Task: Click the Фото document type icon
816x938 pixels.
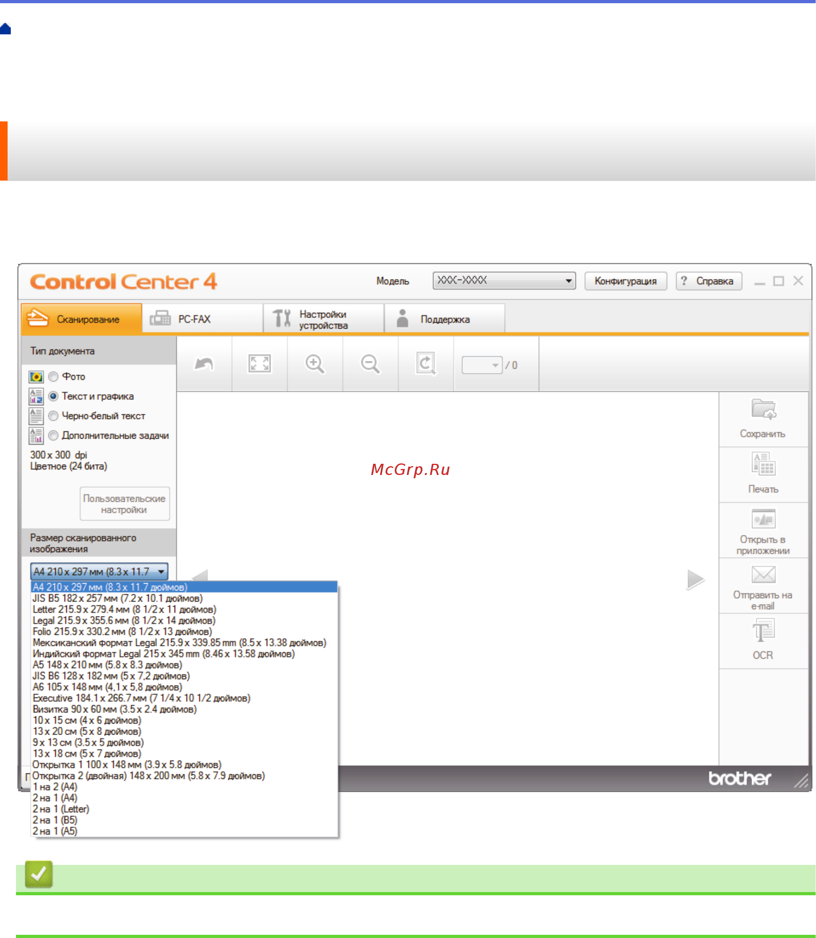Action: point(36,377)
